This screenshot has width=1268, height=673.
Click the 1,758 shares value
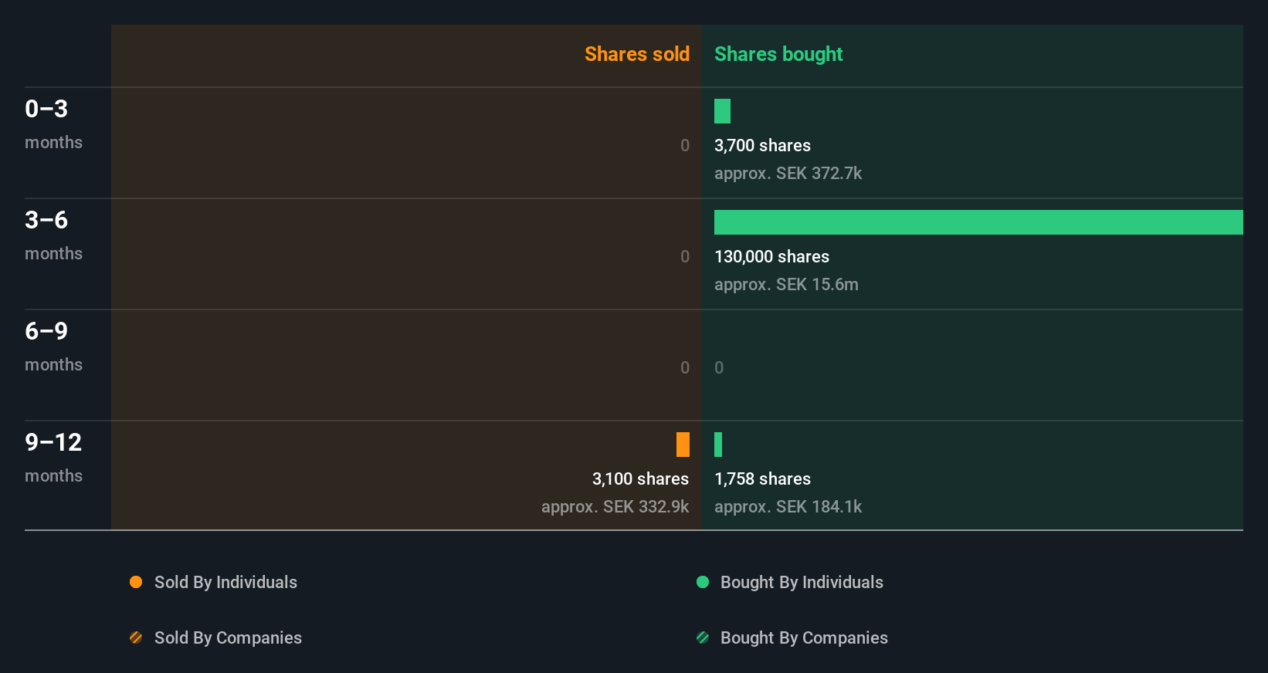click(762, 479)
